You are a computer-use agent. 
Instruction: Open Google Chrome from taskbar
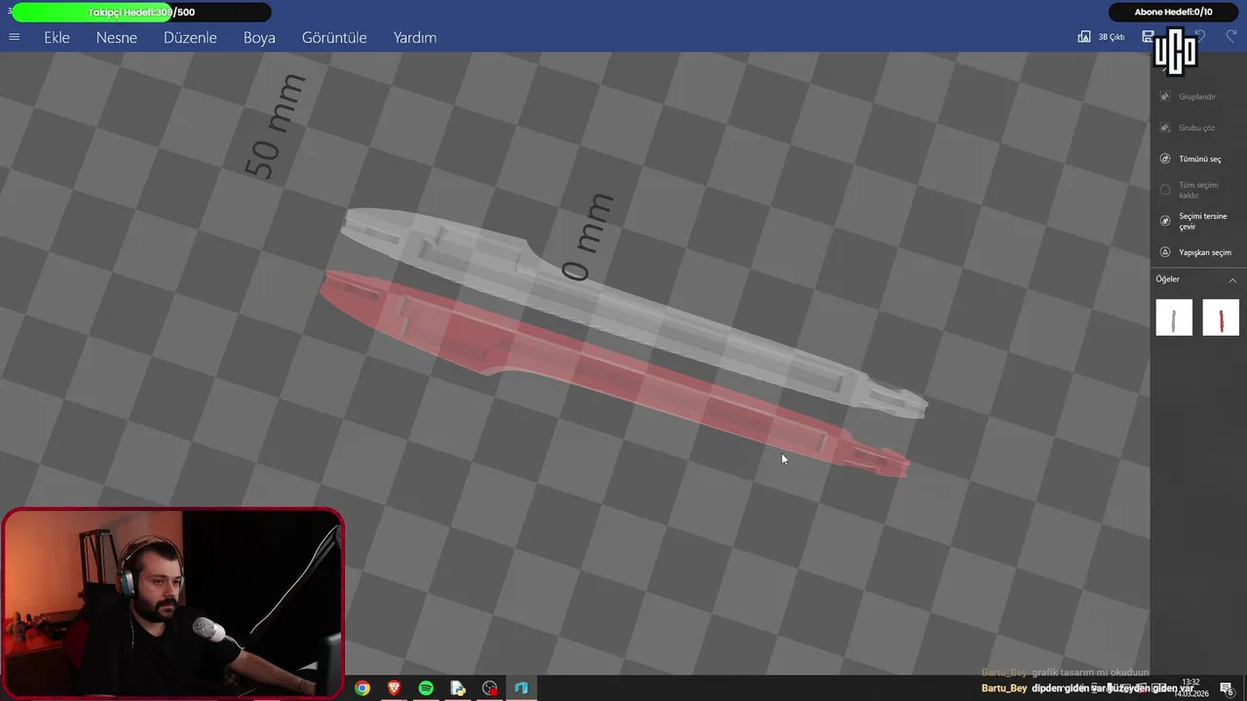tap(362, 688)
